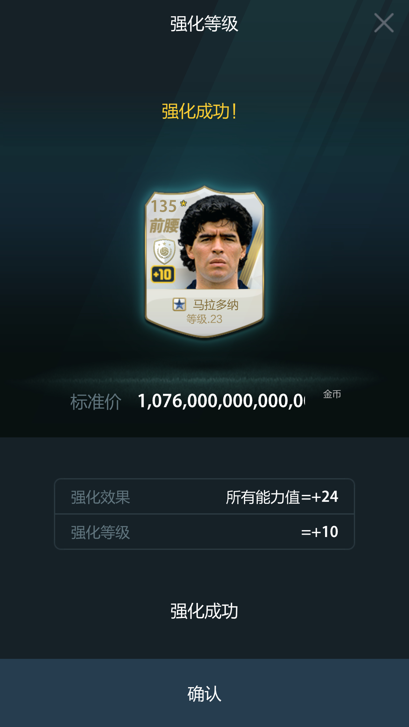Tap the 强化等级 title at top

204,24
